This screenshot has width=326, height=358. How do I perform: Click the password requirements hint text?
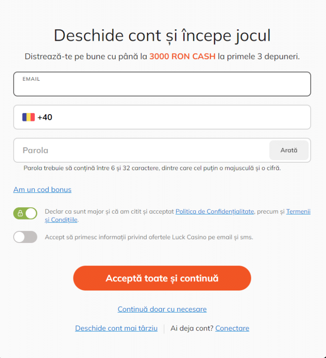pyautogui.click(x=152, y=168)
